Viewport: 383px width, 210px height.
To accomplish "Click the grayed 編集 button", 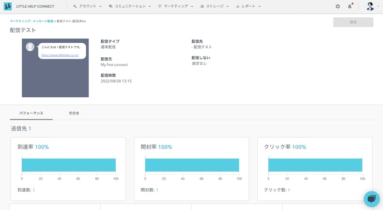I will pyautogui.click(x=353, y=22).
